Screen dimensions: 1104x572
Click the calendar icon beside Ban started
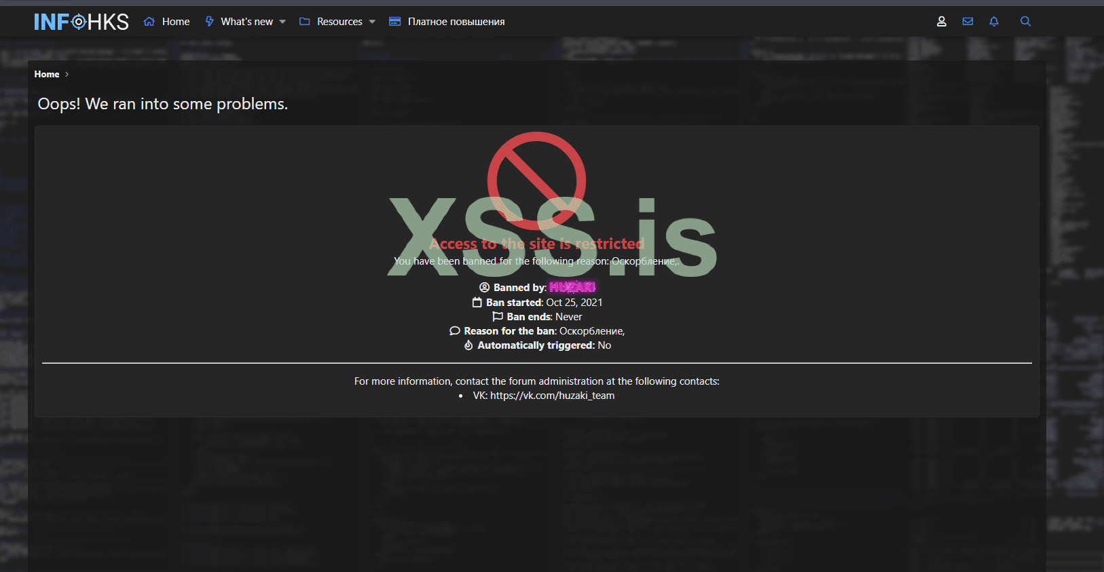pos(477,303)
